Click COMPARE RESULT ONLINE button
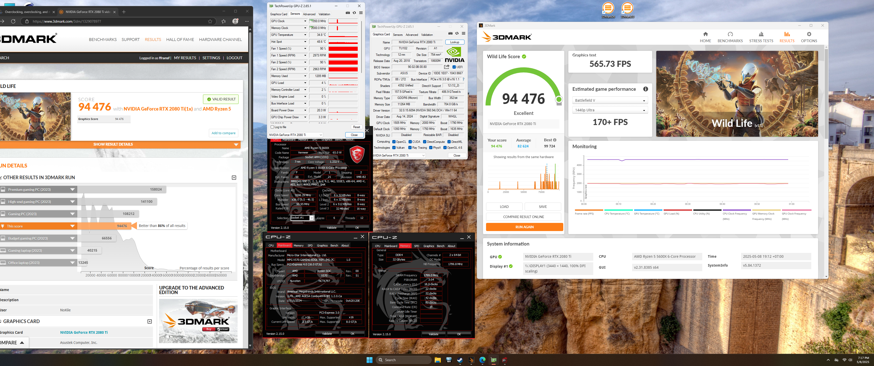The width and height of the screenshot is (874, 366). point(523,217)
